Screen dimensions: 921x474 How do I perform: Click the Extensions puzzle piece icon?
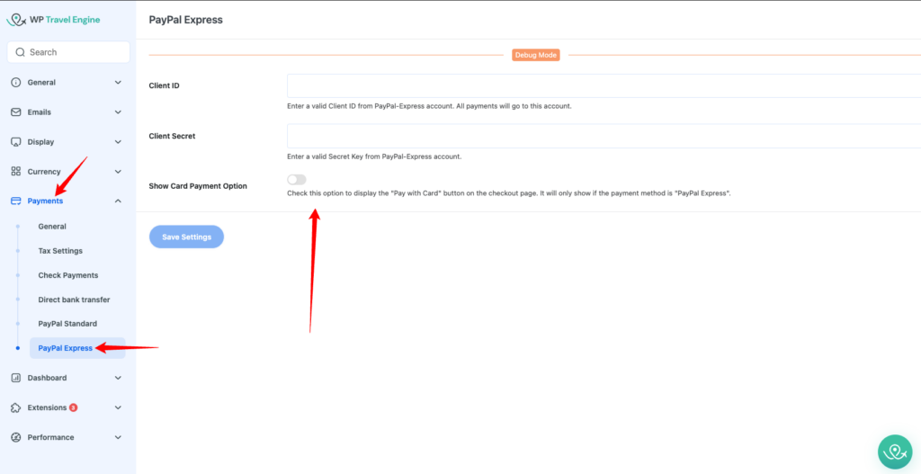(x=16, y=407)
